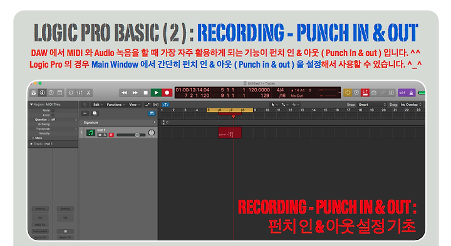The image size is (451, 246).
Task: Toggle Flex view icon
Action: pos(155,105)
